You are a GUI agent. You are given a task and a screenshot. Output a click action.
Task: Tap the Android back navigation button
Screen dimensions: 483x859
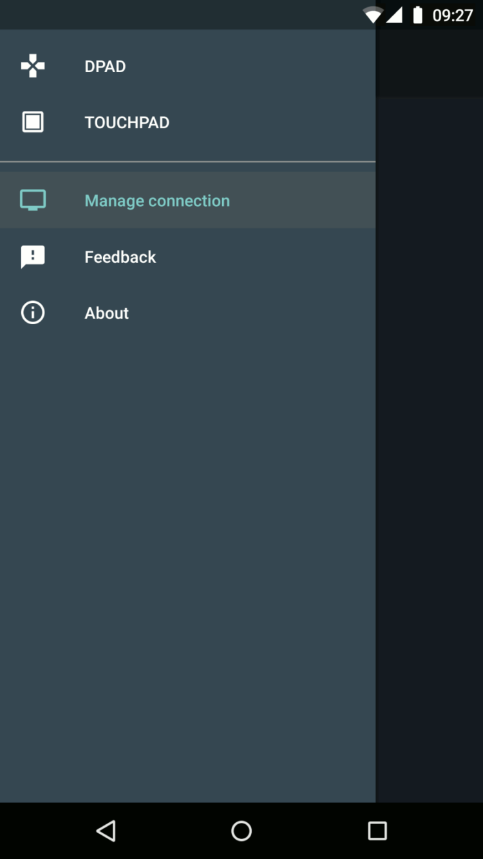click(x=106, y=831)
